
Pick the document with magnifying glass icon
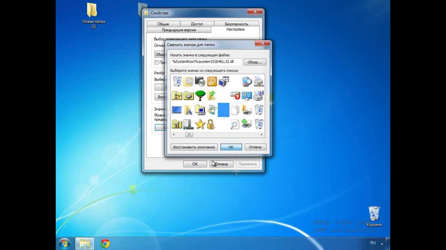(235, 124)
